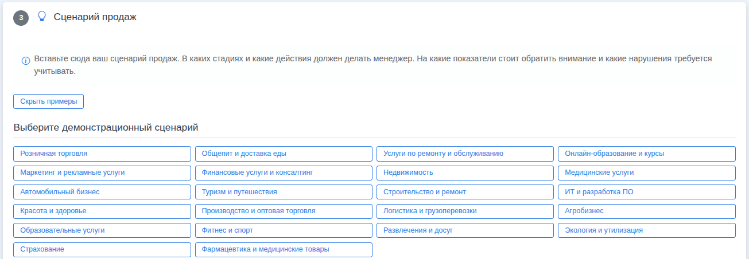Select the Розничная торговля scenario
Image resolution: width=749 pixels, height=259 pixels.
pyautogui.click(x=102, y=154)
